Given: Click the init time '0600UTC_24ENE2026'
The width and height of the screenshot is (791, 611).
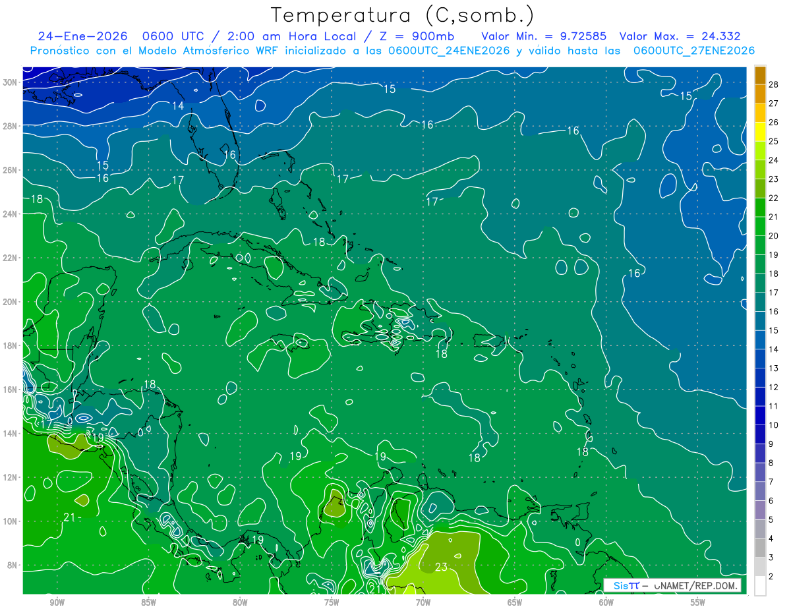Looking at the screenshot, I should coord(449,51).
